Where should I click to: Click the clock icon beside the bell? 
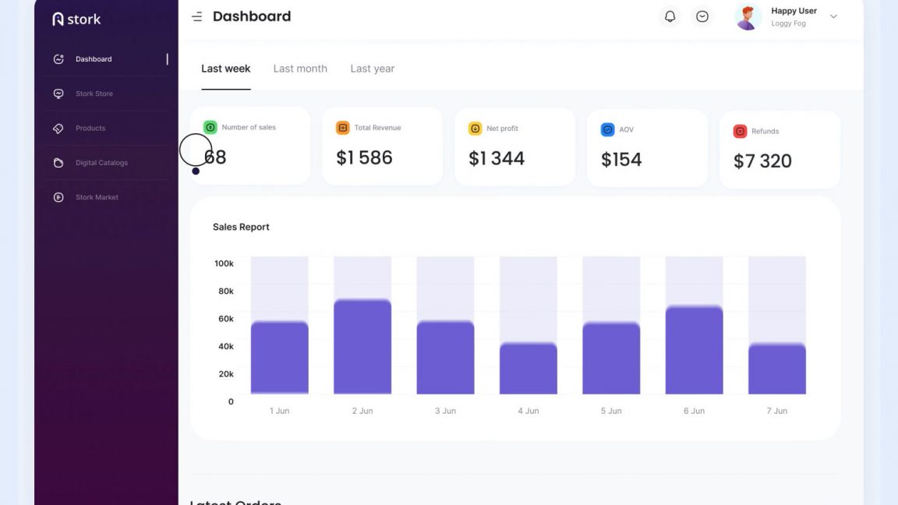[702, 16]
